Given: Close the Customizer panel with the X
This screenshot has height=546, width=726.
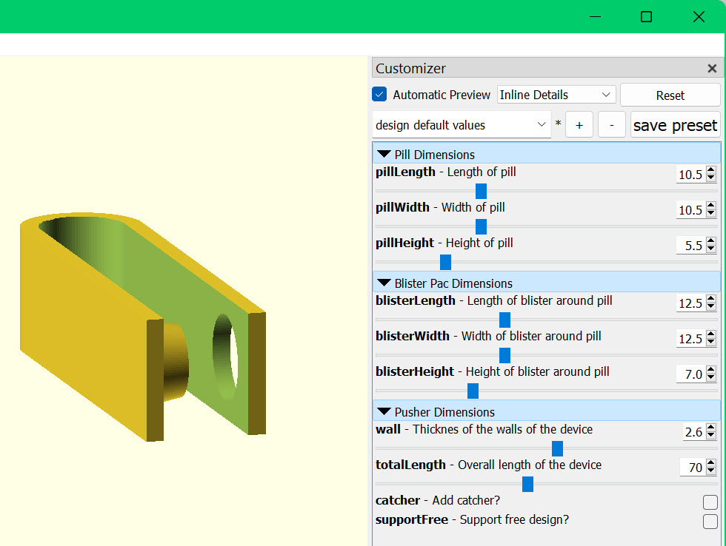Looking at the screenshot, I should (712, 68).
